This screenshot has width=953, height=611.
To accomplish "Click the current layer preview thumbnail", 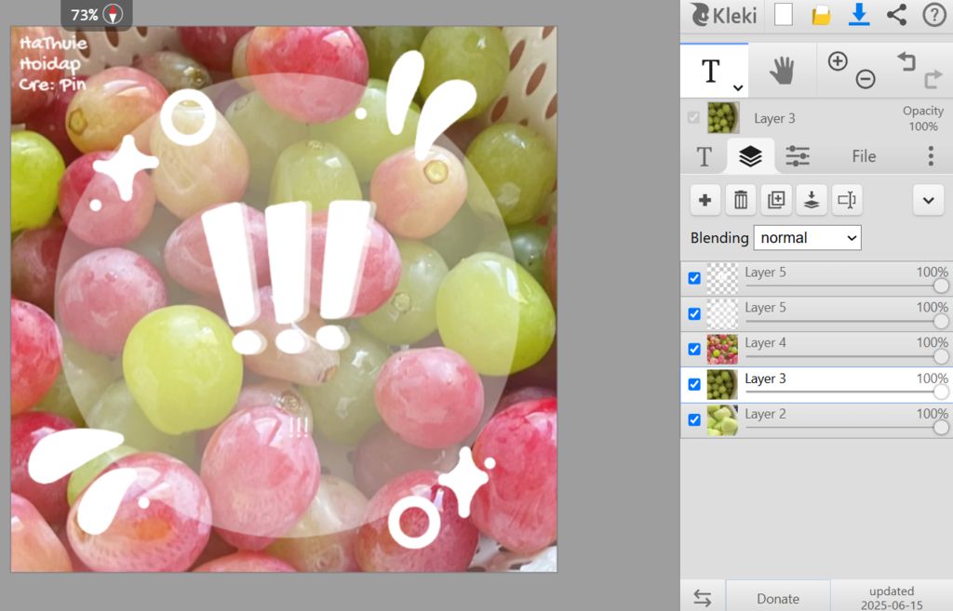I will click(x=723, y=118).
